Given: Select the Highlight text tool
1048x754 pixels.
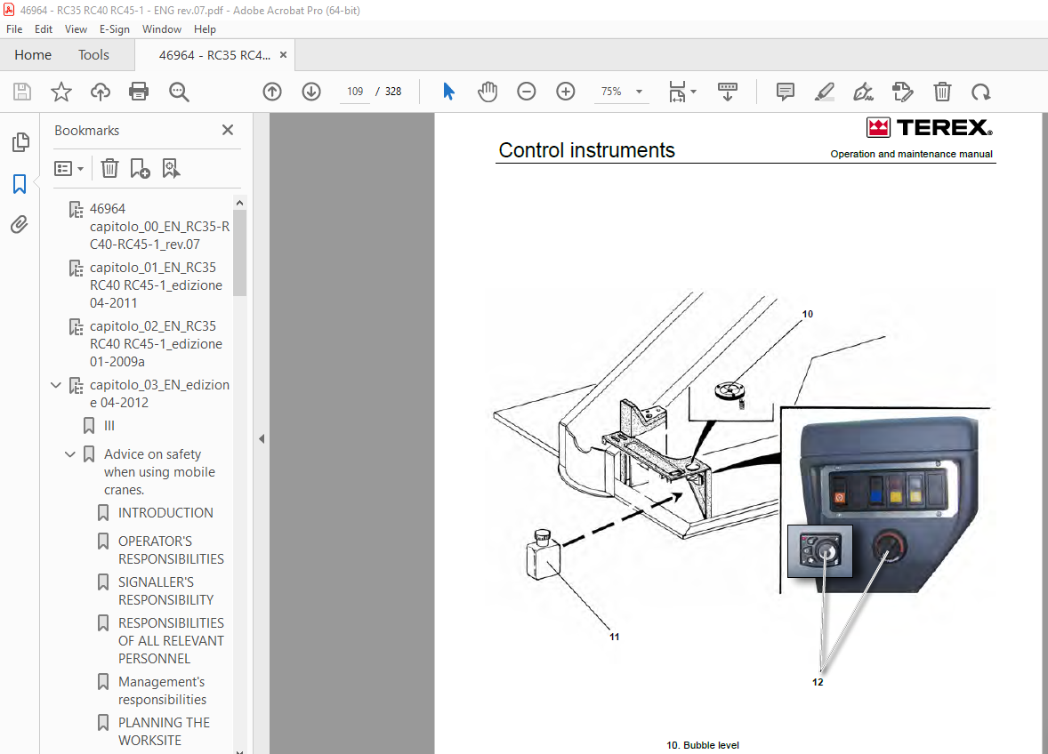Looking at the screenshot, I should (x=824, y=92).
